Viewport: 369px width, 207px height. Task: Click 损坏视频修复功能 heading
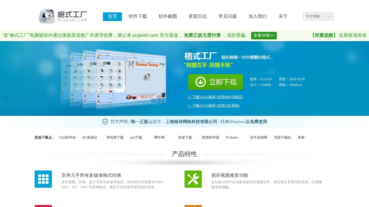[x=230, y=175]
